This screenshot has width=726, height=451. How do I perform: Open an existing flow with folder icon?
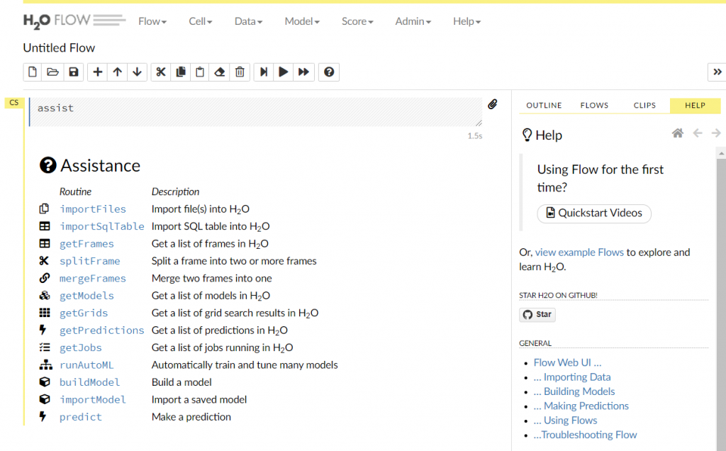(52, 72)
